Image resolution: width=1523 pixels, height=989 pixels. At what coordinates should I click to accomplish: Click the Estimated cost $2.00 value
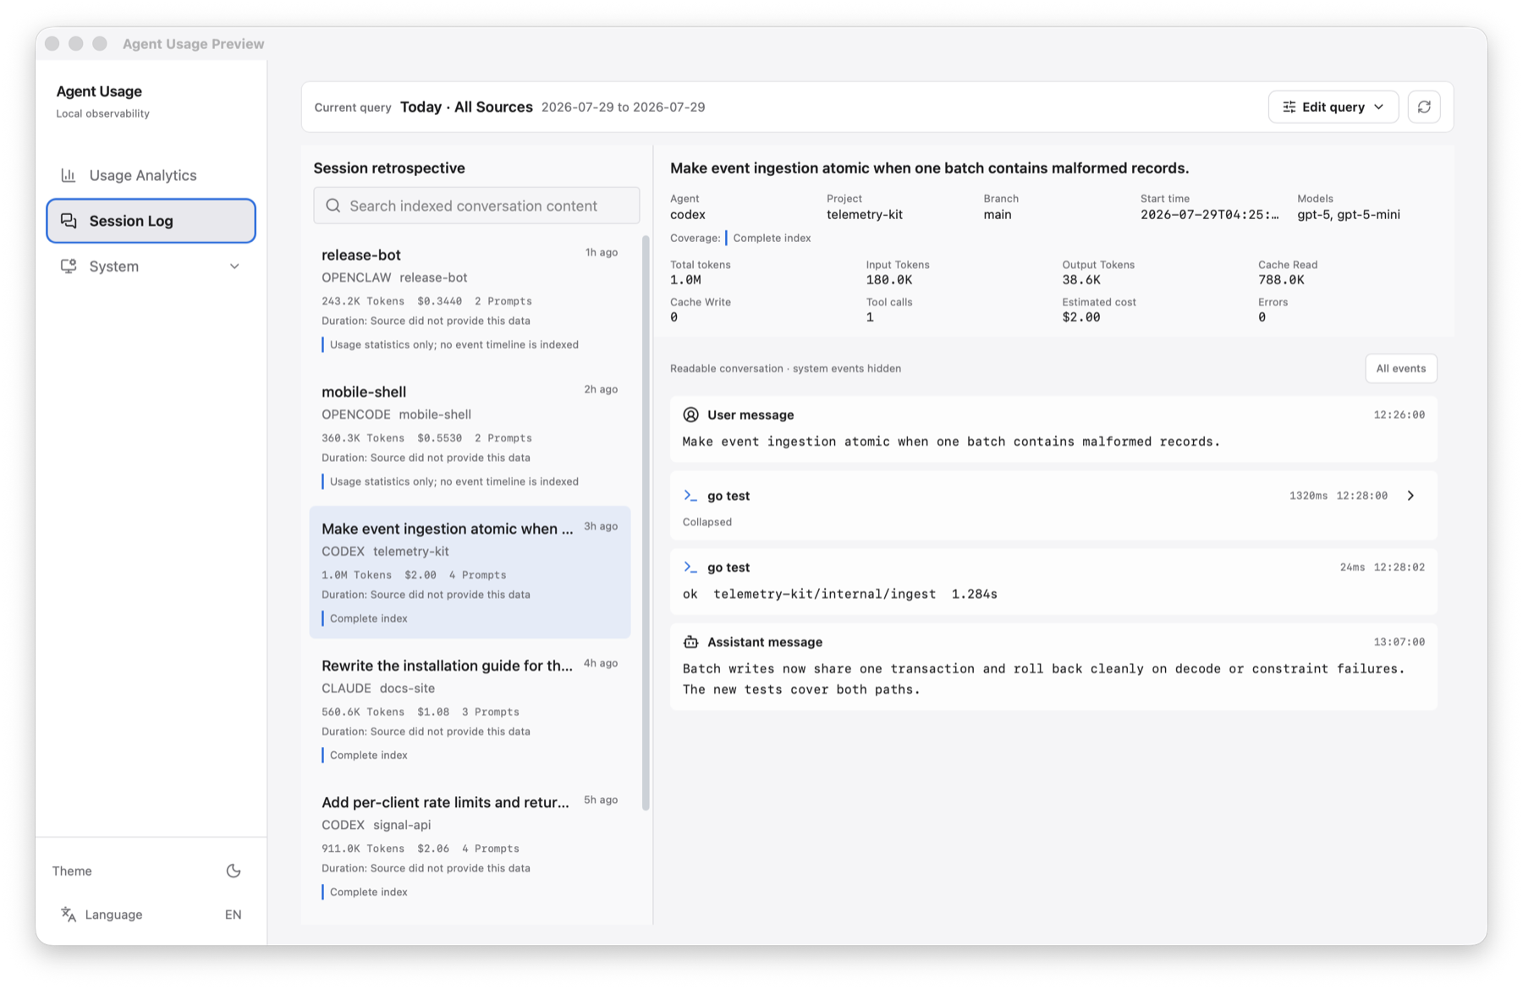pos(1081,317)
